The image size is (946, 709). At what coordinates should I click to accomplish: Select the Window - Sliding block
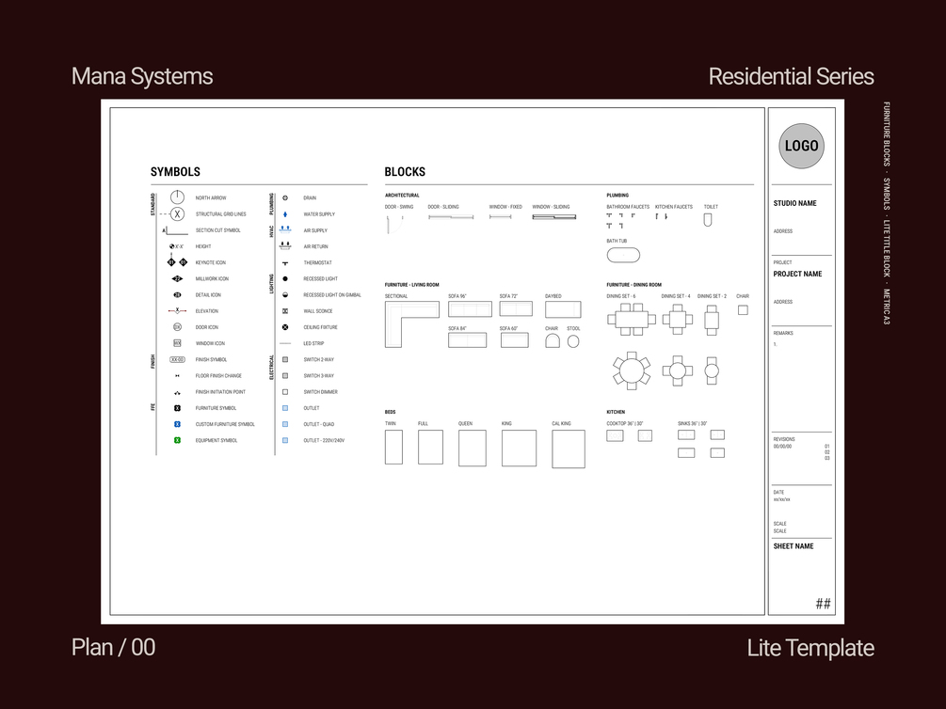click(553, 216)
